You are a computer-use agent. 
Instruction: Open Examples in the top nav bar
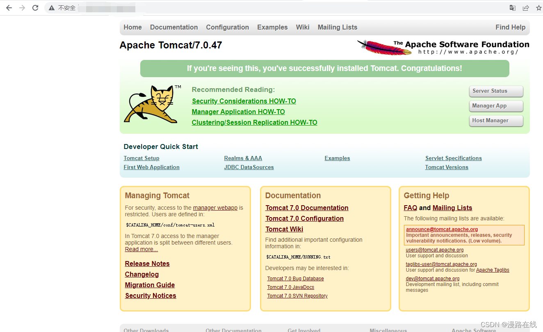[272, 27]
